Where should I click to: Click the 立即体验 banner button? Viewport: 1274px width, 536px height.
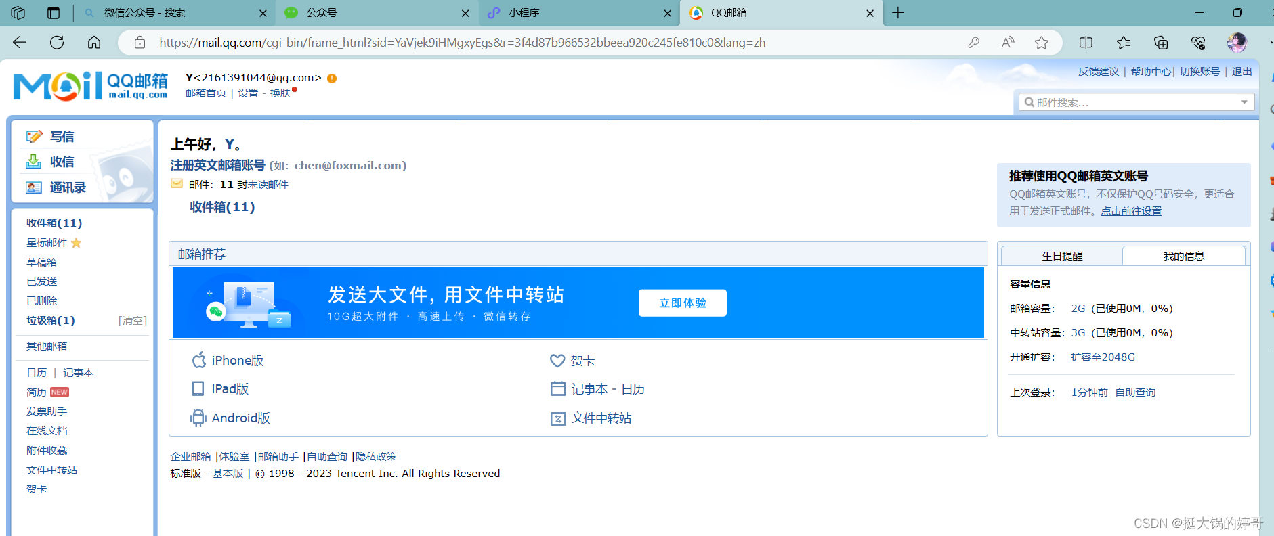[683, 303]
